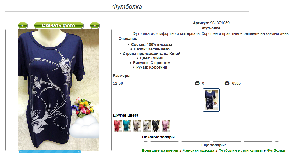This screenshot has width=300, height=153.
Task: Go to the previous photo with « button
Action: click(x=23, y=25)
